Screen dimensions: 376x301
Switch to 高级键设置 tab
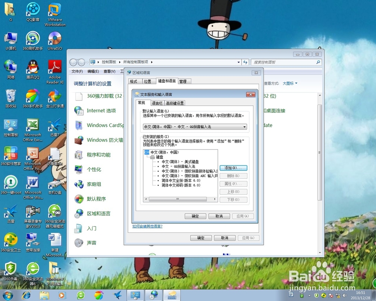pyautogui.click(x=175, y=103)
